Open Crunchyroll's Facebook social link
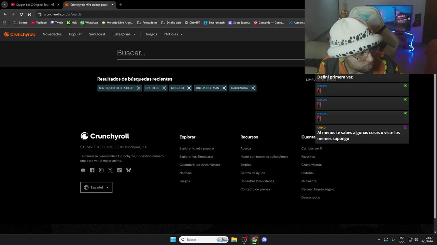This screenshot has width=437, height=245. pyautogui.click(x=92, y=170)
